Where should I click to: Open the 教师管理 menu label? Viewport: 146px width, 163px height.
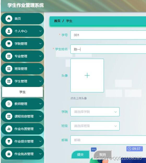click(x=21, y=104)
